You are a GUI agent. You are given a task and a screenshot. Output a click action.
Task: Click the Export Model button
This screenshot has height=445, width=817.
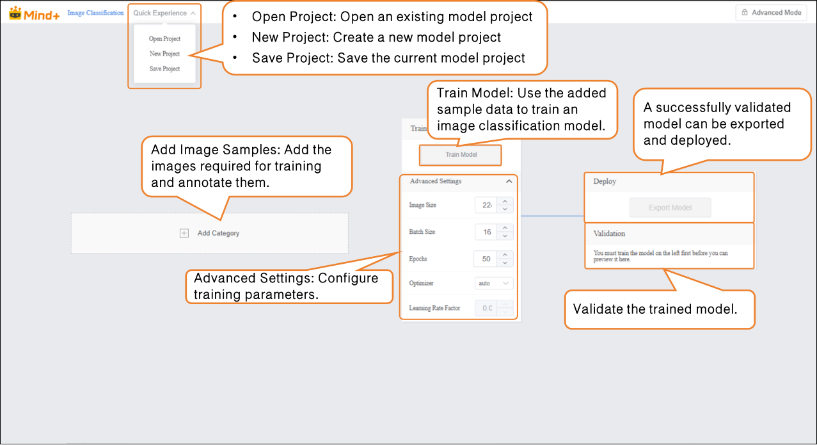point(670,208)
